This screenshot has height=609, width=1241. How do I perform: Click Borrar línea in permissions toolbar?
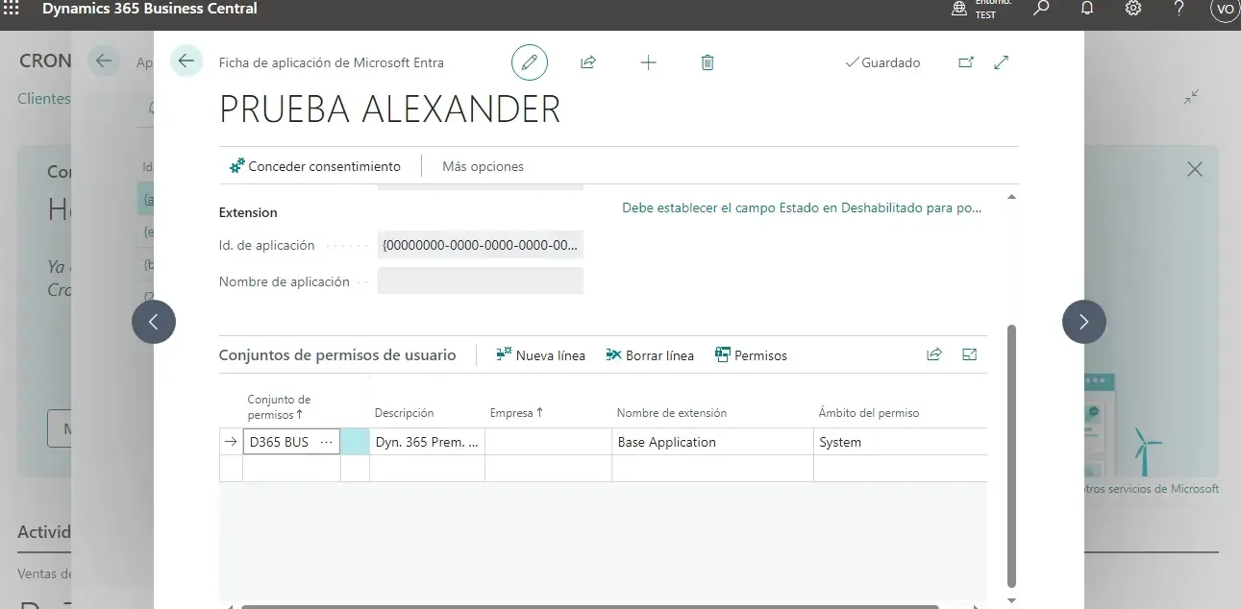(650, 355)
